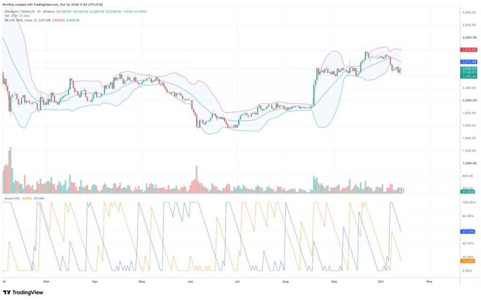
Task: Click the 1,800.00 price axis label
Action: [x=469, y=113]
